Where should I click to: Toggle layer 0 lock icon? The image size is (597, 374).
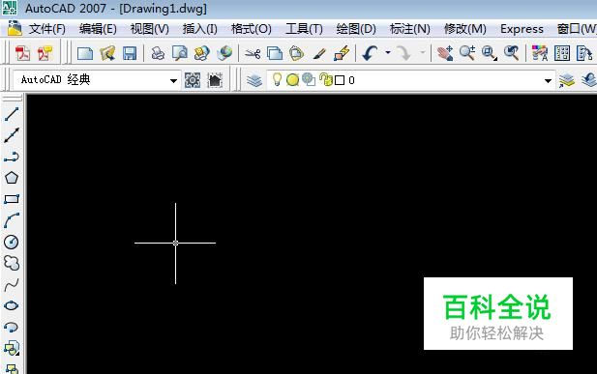[325, 79]
